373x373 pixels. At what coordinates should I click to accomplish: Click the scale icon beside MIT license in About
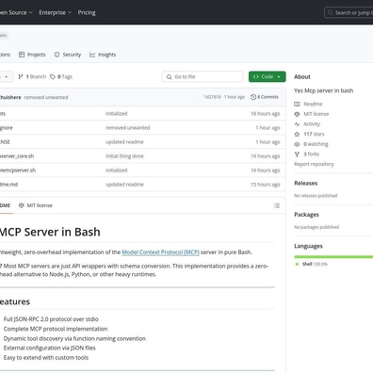point(297,114)
